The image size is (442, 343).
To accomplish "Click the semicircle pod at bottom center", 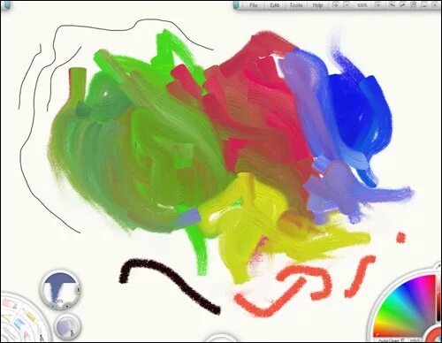I will [x=222, y=339].
